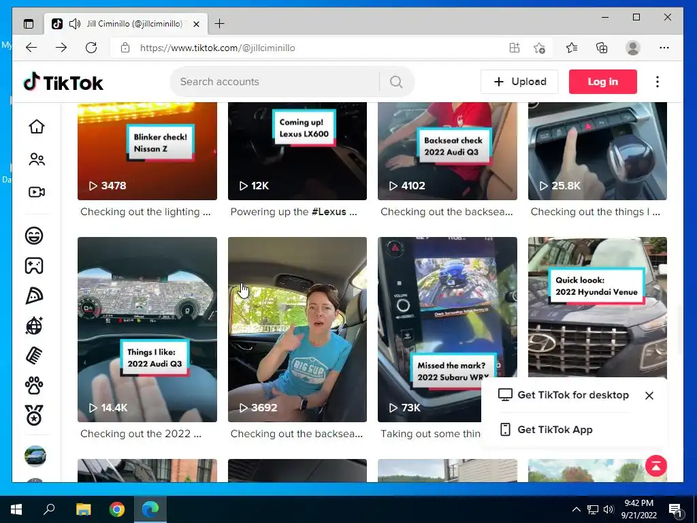Open Google Chrome from taskbar
The image size is (697, 523).
[117, 509]
